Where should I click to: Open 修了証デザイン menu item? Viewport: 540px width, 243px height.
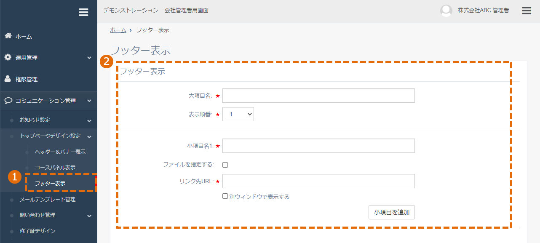pos(37,231)
